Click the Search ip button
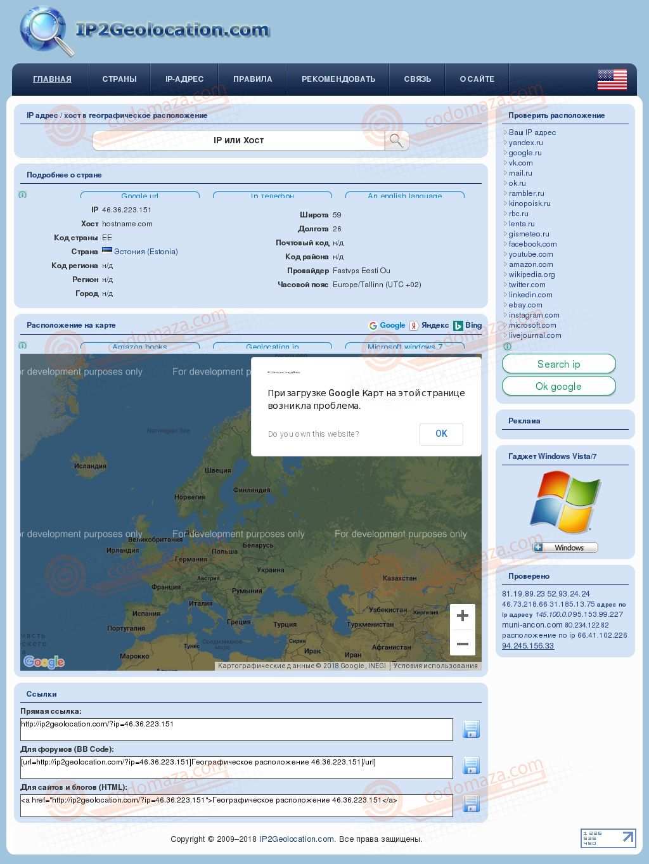The height and width of the screenshot is (864, 649). [x=559, y=364]
